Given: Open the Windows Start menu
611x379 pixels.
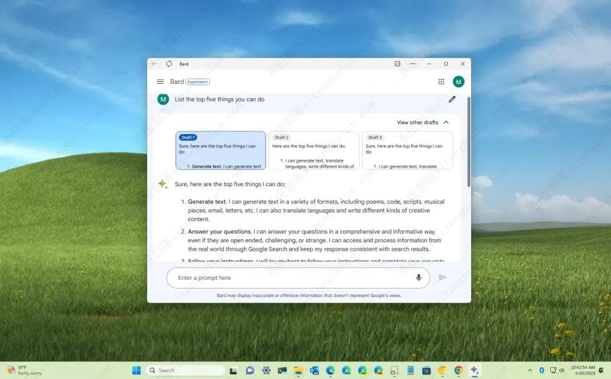Looking at the screenshot, I should click(137, 370).
